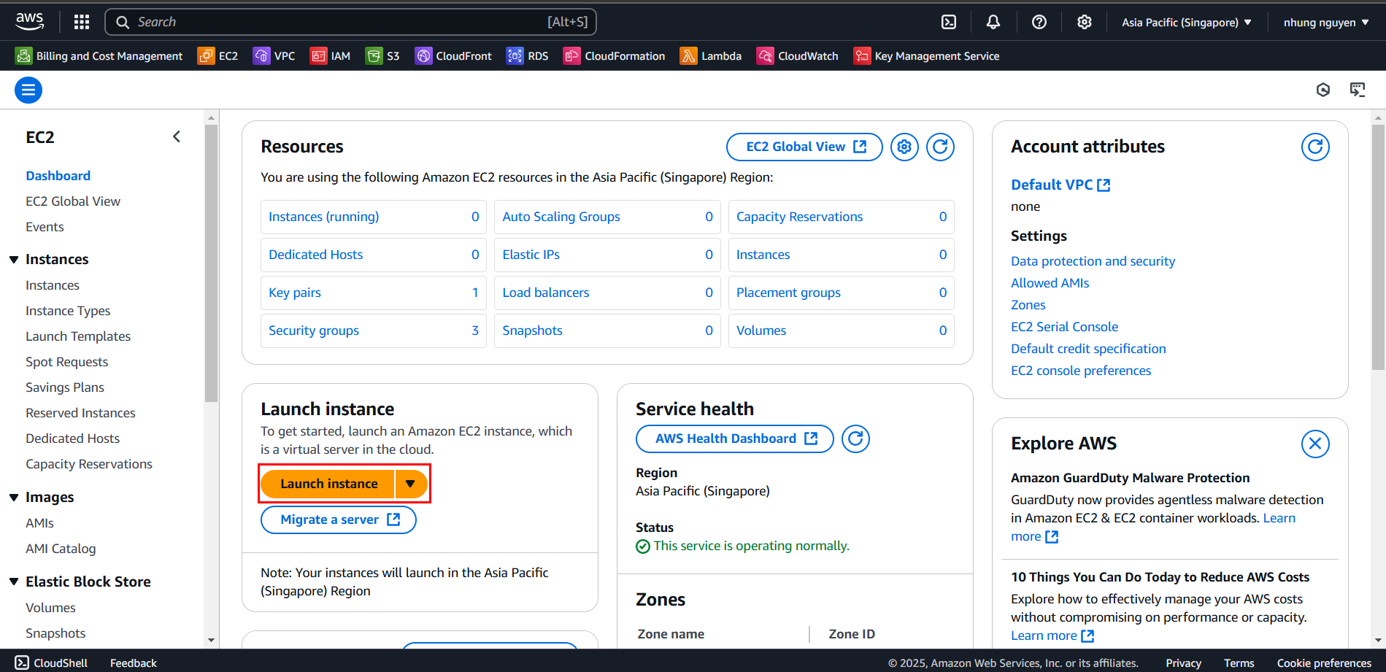Viewport: 1386px width, 672px height.
Task: Open CloudFront favorite shortcut
Action: pos(453,56)
